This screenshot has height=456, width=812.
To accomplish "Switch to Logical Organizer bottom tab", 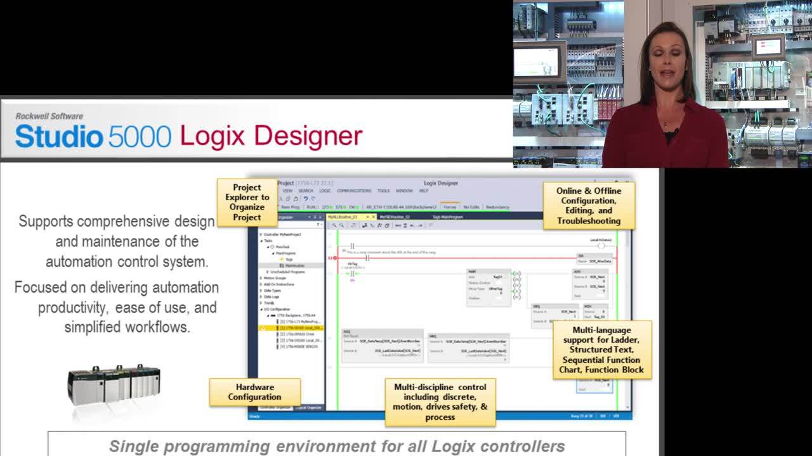I will (x=308, y=407).
